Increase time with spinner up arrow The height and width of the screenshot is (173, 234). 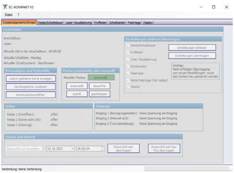(x=102, y=147)
